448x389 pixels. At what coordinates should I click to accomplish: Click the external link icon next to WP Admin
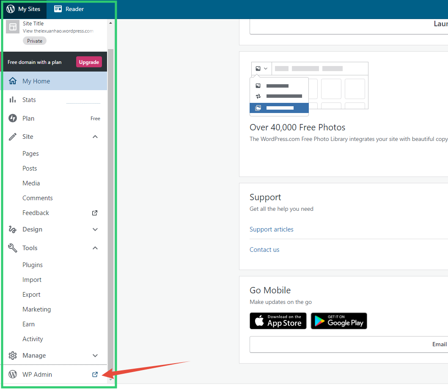(95, 375)
